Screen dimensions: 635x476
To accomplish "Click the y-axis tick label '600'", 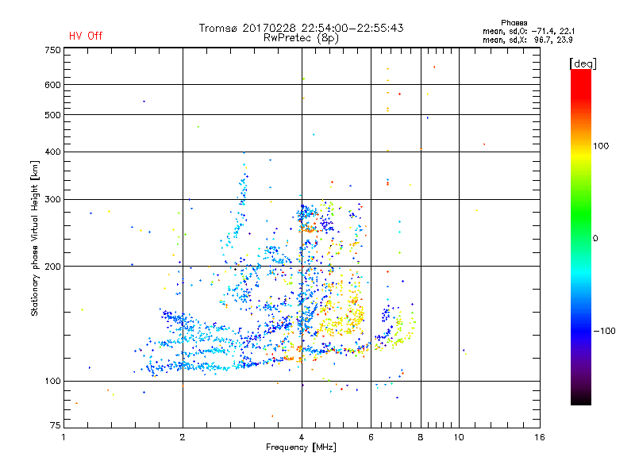I will tap(52, 85).
